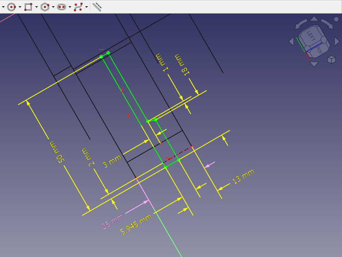Viewport: 342px width, 257px height.
Task: Select the Create slot tool
Action: point(62,7)
